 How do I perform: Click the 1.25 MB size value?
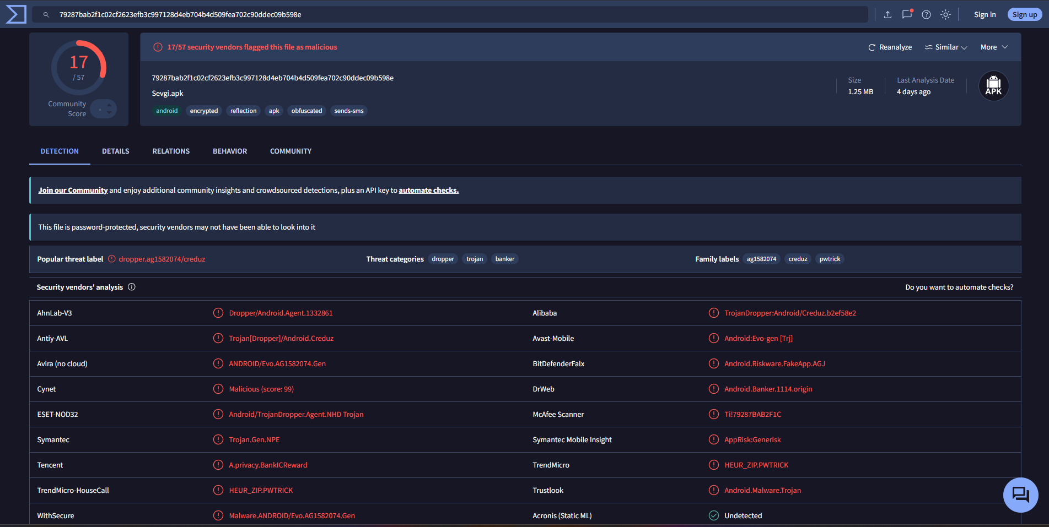[860, 92]
